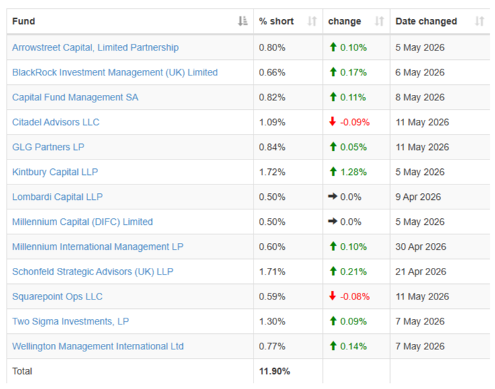Sort by Date changed column icon

coord(480,21)
